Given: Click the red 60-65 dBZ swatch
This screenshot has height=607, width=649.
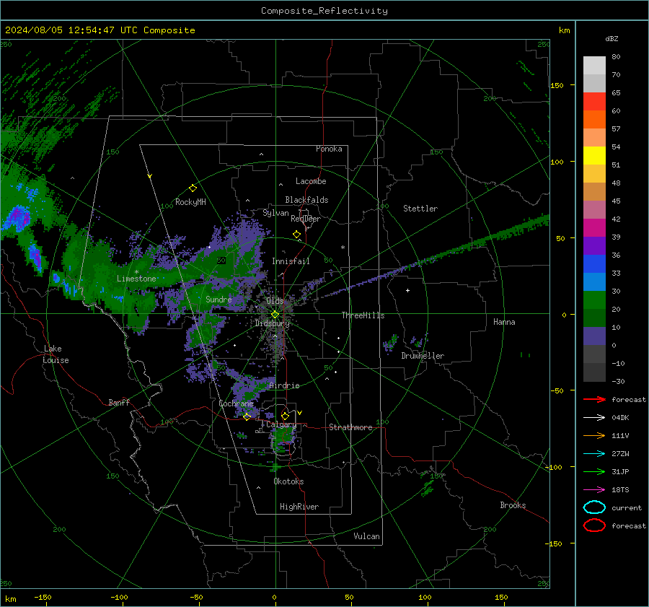Looking at the screenshot, I should [x=594, y=102].
